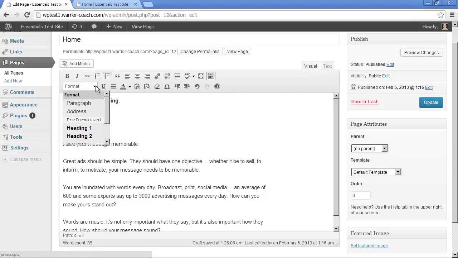458x258 pixels.
Task: Click the blockquote icon
Action: 117,76
